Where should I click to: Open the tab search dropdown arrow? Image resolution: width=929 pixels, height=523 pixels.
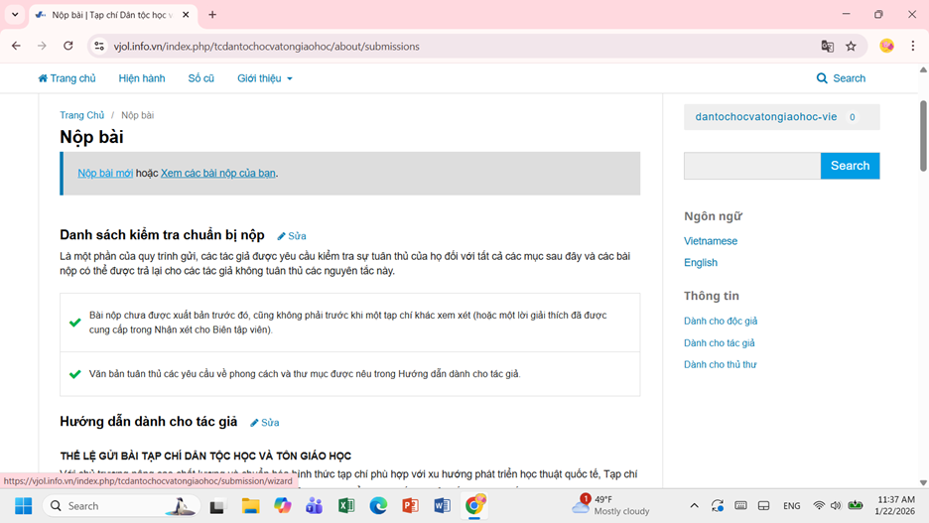pyautogui.click(x=15, y=15)
